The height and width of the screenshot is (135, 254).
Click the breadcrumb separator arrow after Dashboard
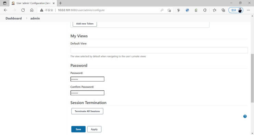[27, 18]
